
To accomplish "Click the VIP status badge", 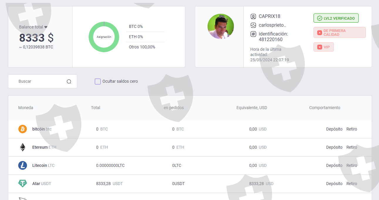I will click(324, 47).
